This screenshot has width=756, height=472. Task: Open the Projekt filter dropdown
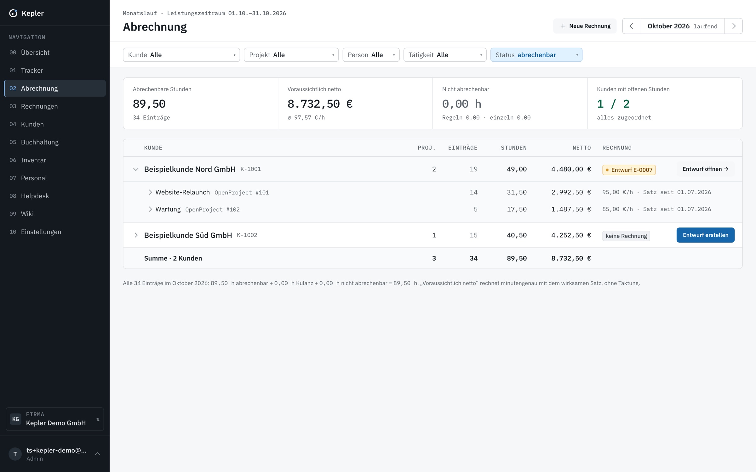[291, 55]
